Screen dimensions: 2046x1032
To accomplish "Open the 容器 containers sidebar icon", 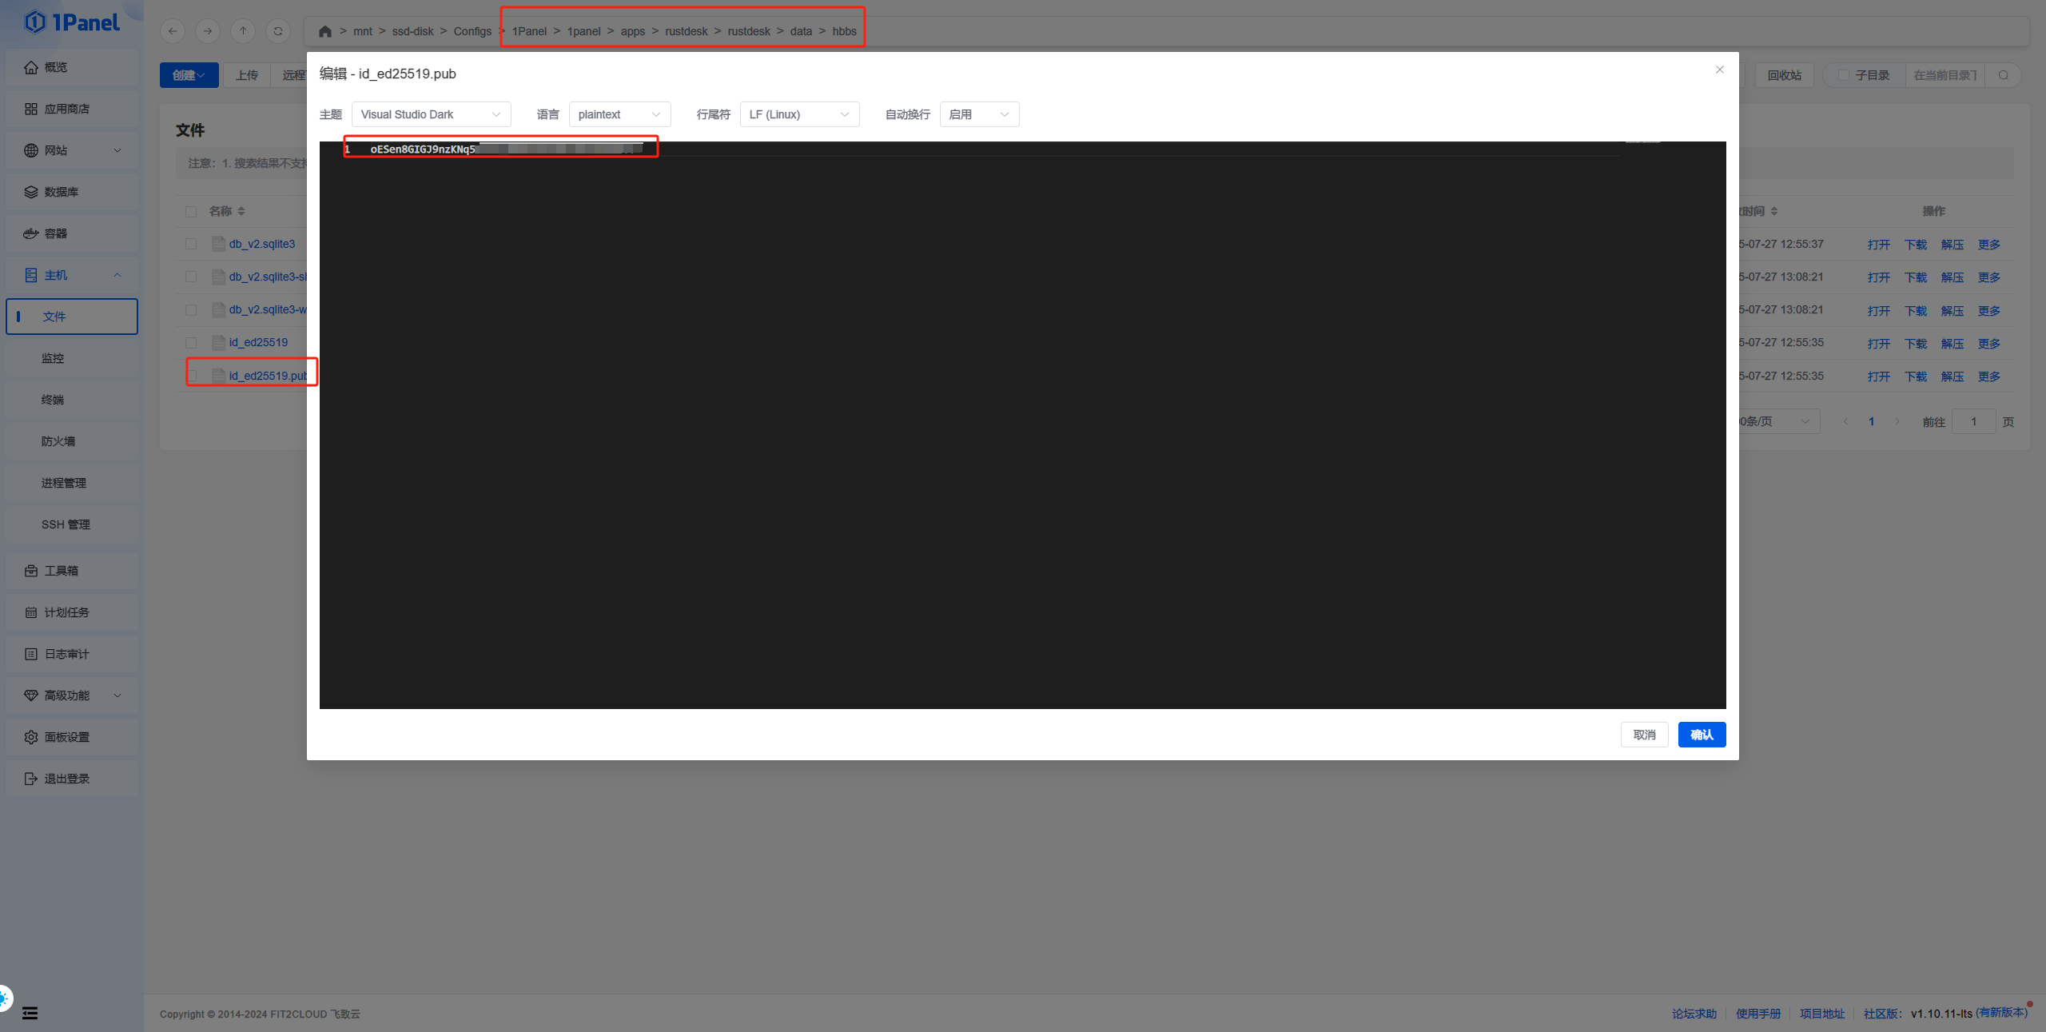I will [x=31, y=233].
